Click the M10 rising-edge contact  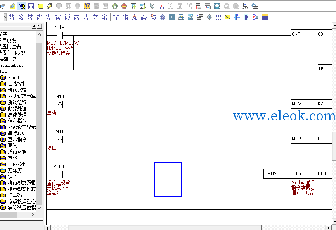(60, 105)
